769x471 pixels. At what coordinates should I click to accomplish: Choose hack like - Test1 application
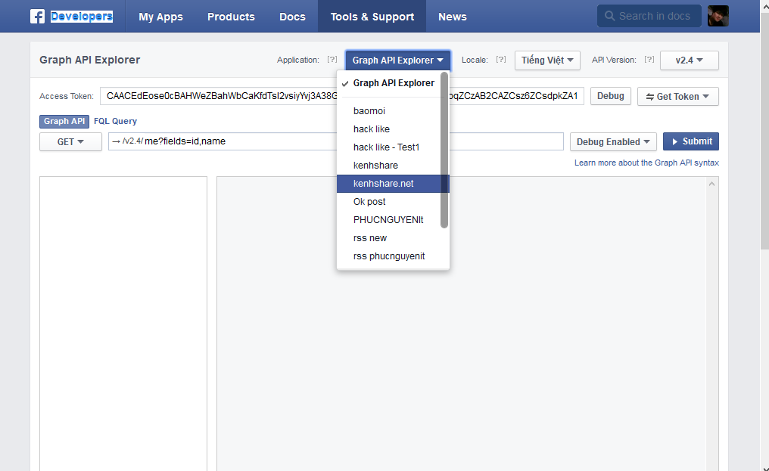tap(393, 147)
